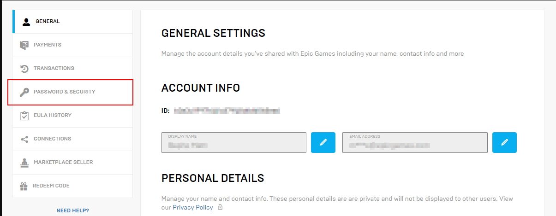Open the Redeem Code sidebar label
The image size is (556, 216).
51,186
